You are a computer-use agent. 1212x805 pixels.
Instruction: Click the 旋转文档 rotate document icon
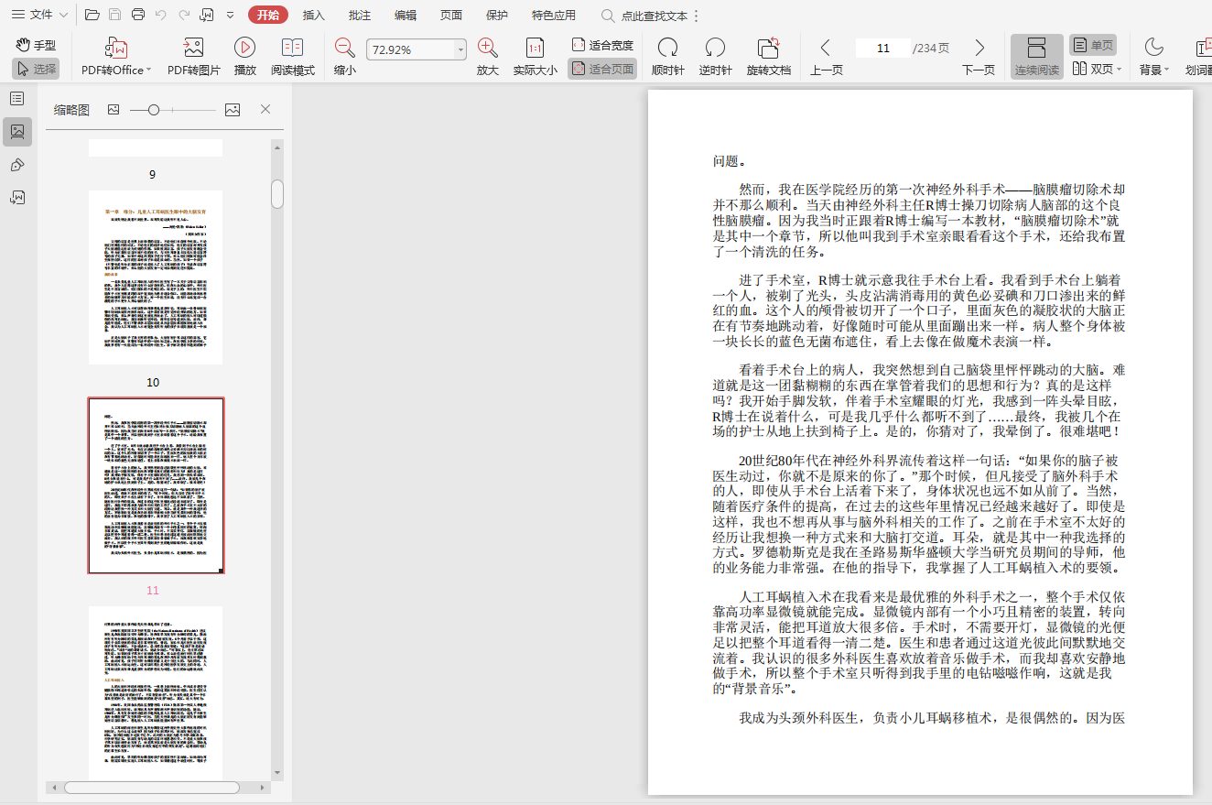768,49
